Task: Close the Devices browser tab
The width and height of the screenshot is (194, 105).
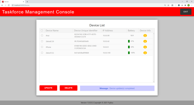Action: pos(23,2)
